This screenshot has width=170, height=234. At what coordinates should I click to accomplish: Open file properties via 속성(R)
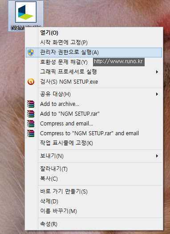94,224
